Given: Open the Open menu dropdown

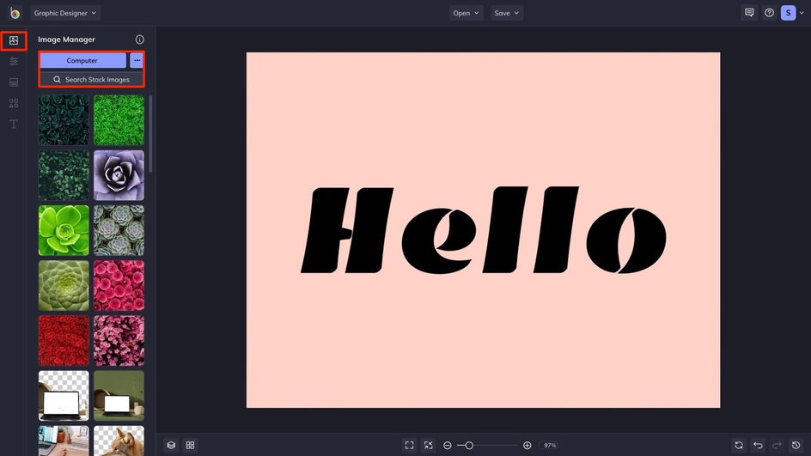Looking at the screenshot, I should 466,13.
